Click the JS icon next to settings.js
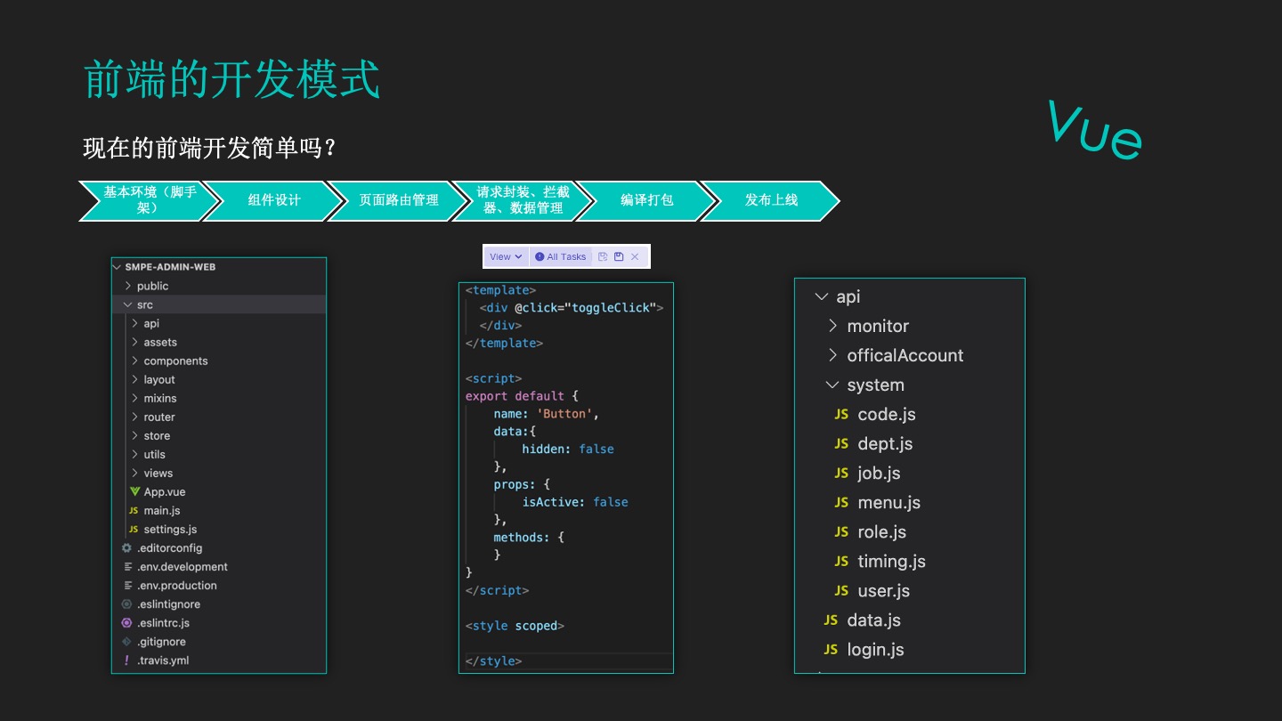The image size is (1282, 721). point(134,529)
